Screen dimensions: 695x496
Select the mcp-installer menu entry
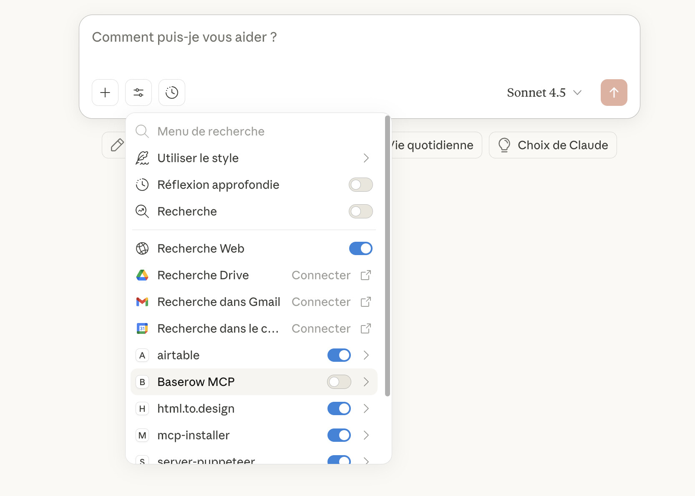pyautogui.click(x=193, y=435)
